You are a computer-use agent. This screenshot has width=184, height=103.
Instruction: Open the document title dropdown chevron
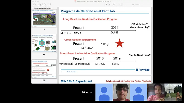(x=110, y=2)
